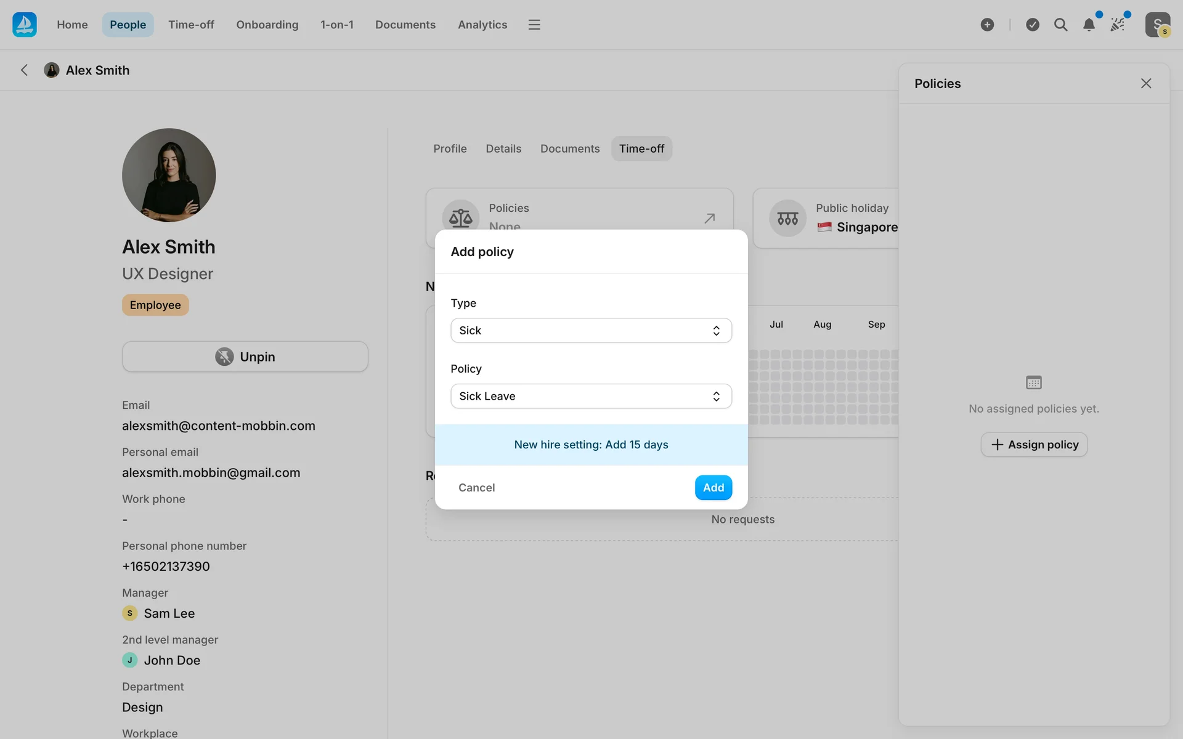Expand the Policy dropdown showing Sick Leave
Screen dimensions: 1183x739
tap(591, 396)
